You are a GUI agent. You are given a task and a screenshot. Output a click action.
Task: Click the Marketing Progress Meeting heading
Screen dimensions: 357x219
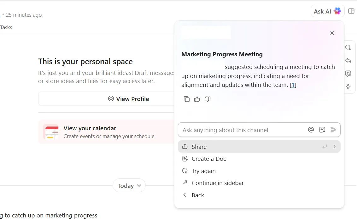coord(222,54)
